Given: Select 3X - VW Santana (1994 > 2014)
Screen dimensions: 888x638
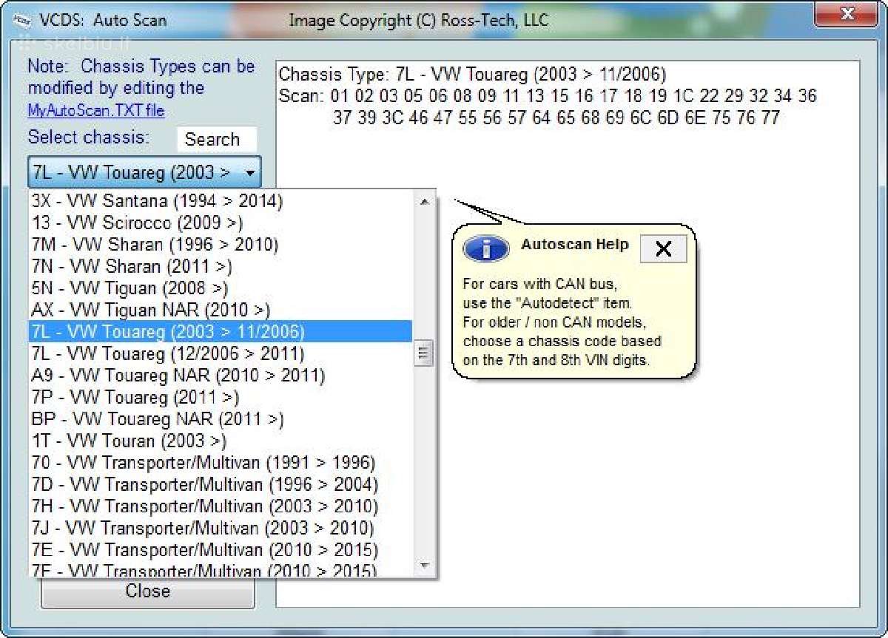Looking at the screenshot, I should tap(221, 201).
